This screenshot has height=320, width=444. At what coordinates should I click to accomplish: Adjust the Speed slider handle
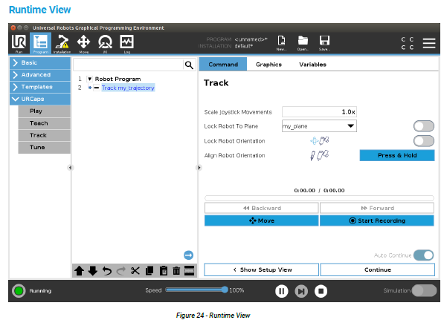tap(225, 290)
